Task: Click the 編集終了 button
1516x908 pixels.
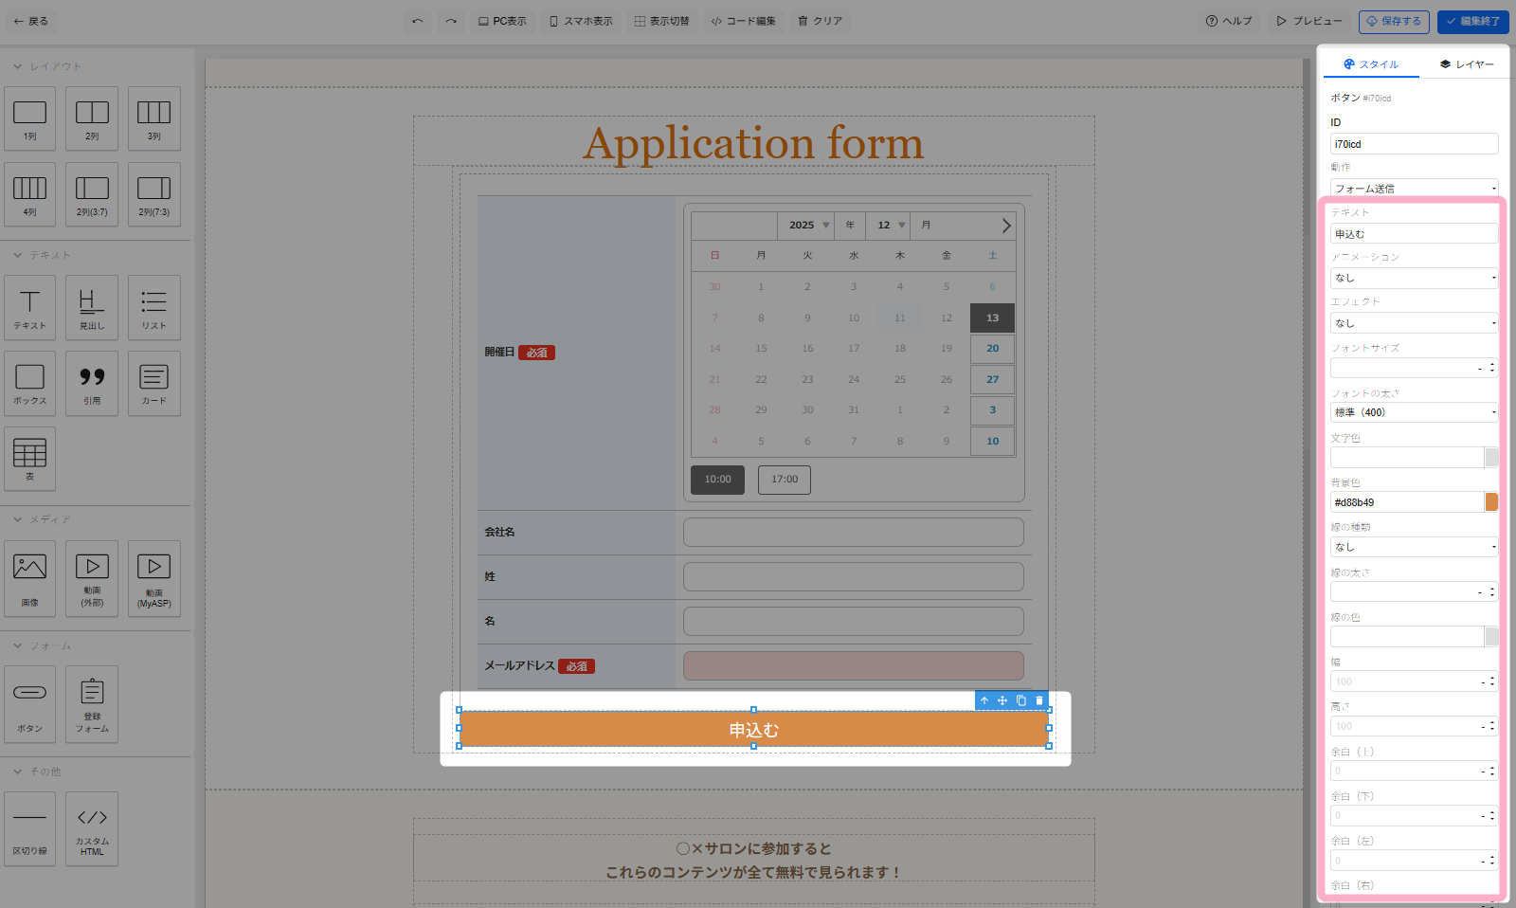Action: click(1472, 21)
